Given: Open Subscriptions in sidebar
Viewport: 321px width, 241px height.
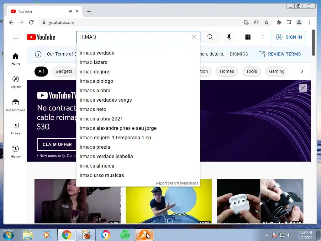Looking at the screenshot, I should (16, 105).
